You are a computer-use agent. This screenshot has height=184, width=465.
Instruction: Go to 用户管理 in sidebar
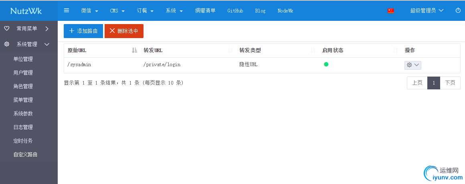pos(23,73)
